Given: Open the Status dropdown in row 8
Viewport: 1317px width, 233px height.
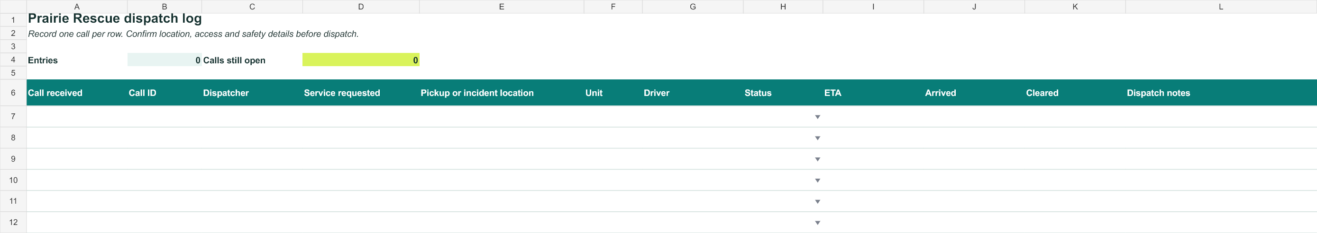Looking at the screenshot, I should [817, 138].
